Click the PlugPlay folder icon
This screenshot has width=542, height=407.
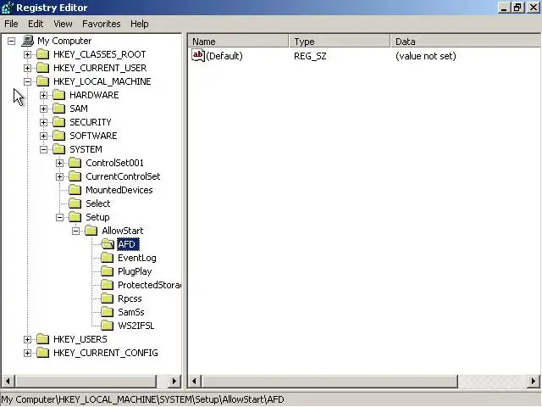[x=108, y=271]
